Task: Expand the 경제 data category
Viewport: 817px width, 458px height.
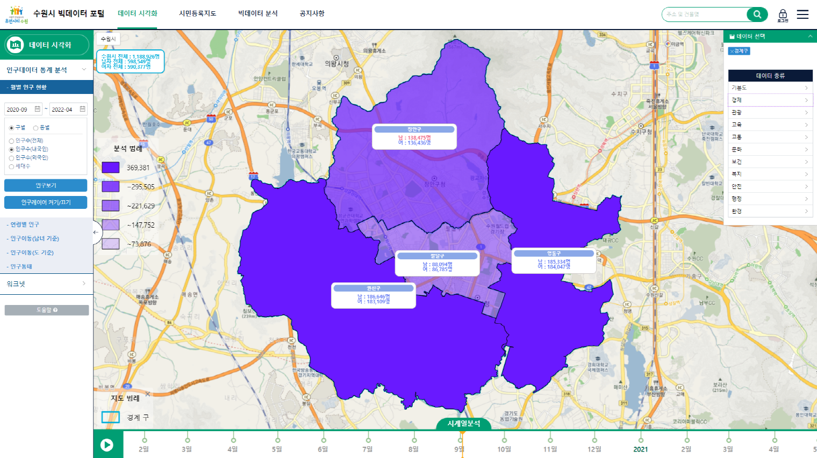Action: pos(770,100)
